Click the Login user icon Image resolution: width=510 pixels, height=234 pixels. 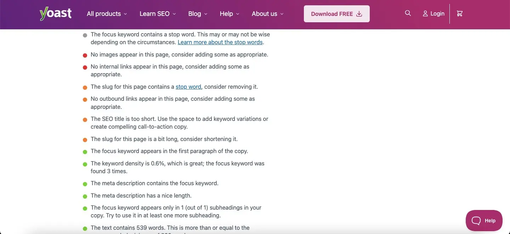(x=425, y=13)
